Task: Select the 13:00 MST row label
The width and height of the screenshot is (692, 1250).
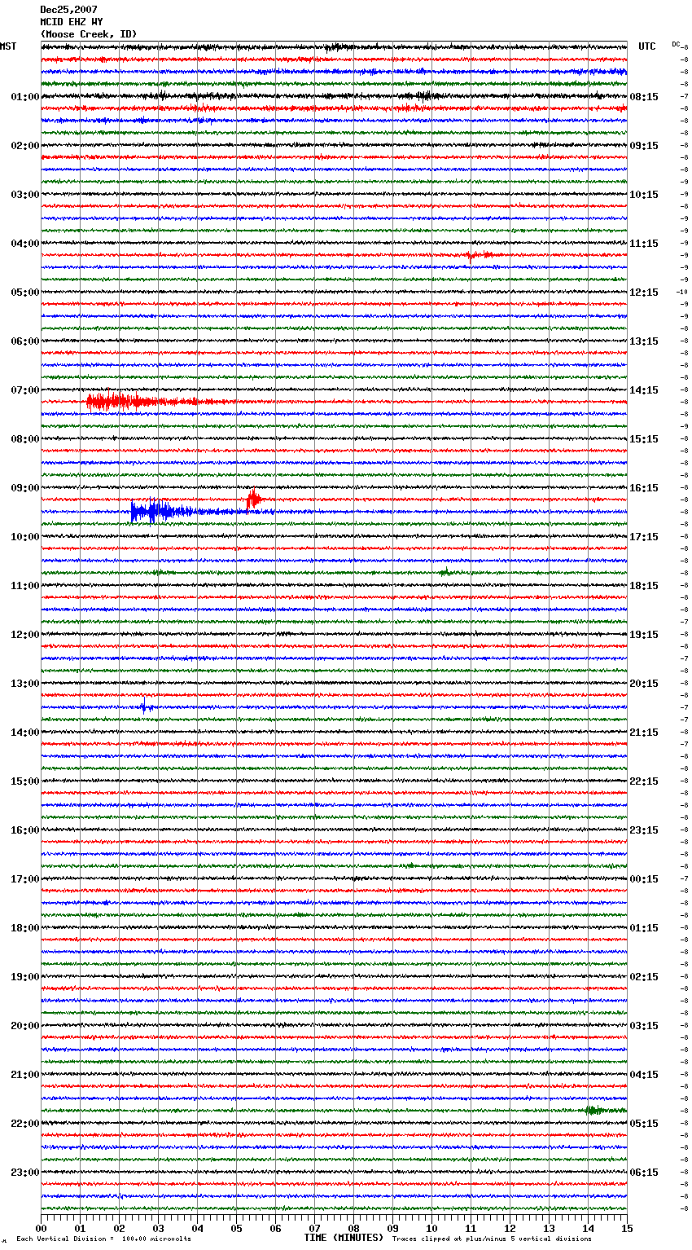Action: pyautogui.click(x=25, y=684)
